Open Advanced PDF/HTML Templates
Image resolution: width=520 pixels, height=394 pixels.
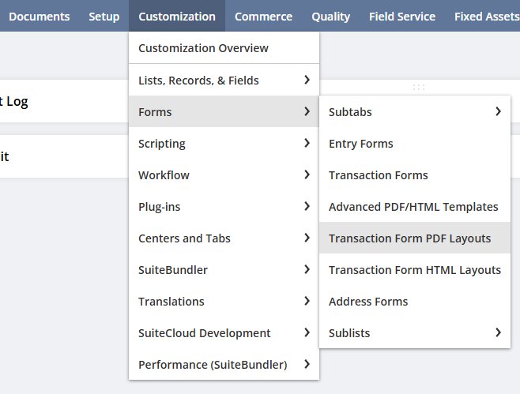415,206
